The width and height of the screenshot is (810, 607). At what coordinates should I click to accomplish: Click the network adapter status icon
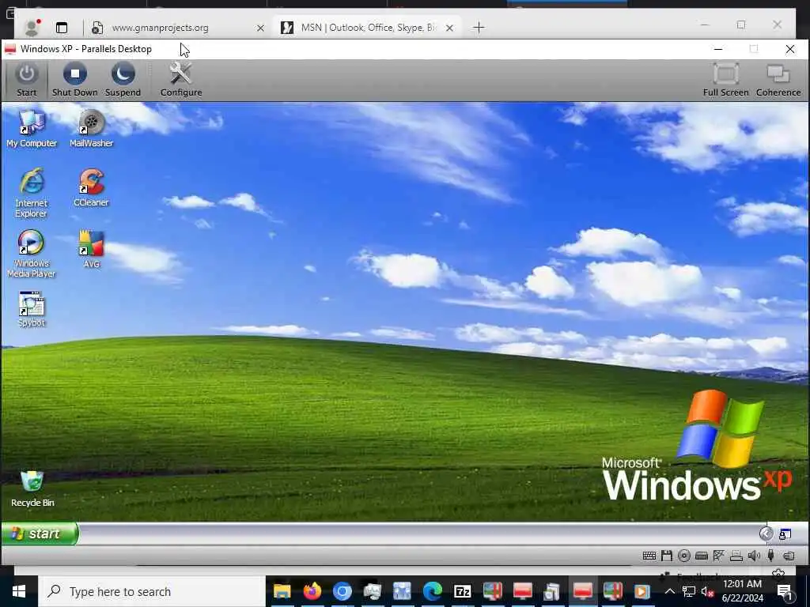pyautogui.click(x=718, y=556)
